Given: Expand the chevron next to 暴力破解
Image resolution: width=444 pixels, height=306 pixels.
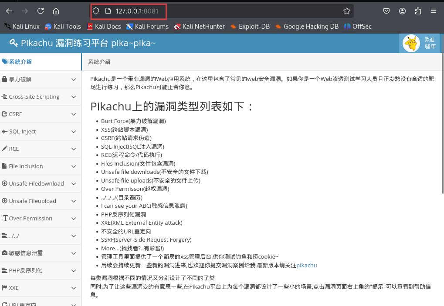Looking at the screenshot, I should (74, 80).
